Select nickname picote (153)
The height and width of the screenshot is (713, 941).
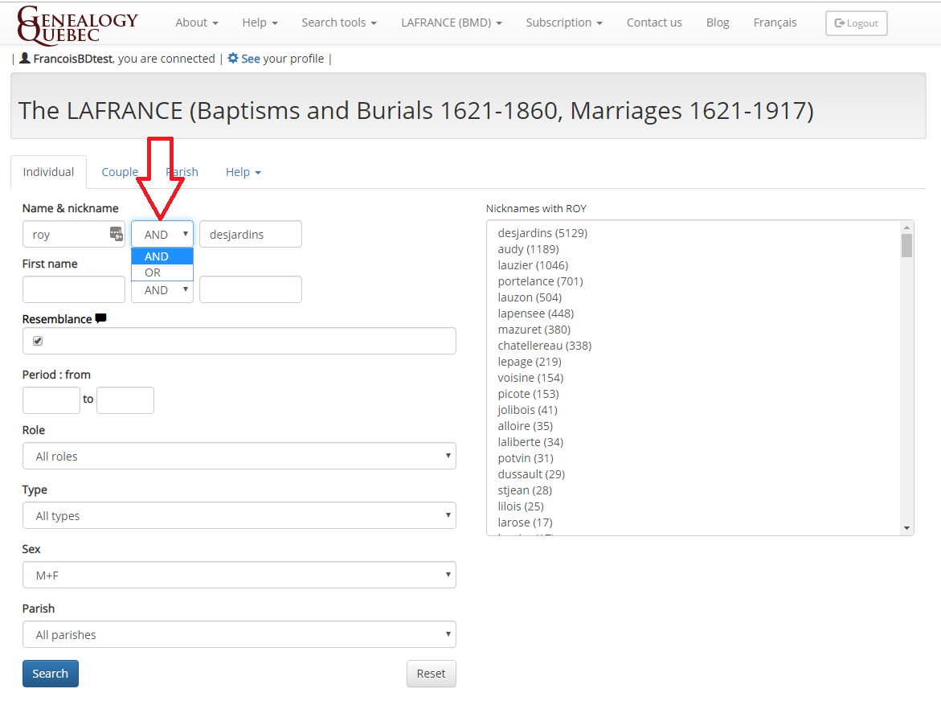coord(528,394)
